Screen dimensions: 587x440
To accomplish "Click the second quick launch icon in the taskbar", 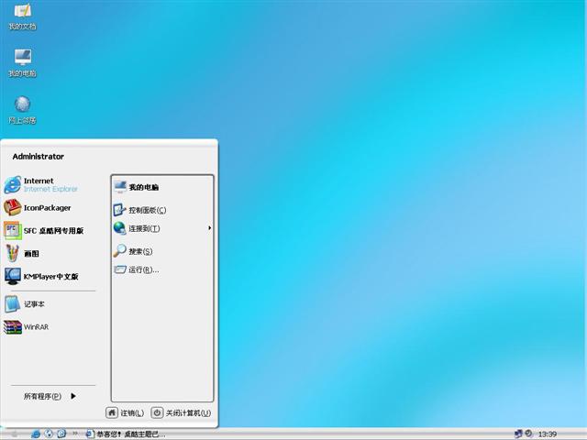I will click(x=49, y=434).
